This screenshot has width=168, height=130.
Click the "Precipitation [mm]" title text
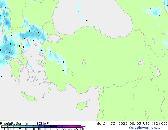click(17, 124)
